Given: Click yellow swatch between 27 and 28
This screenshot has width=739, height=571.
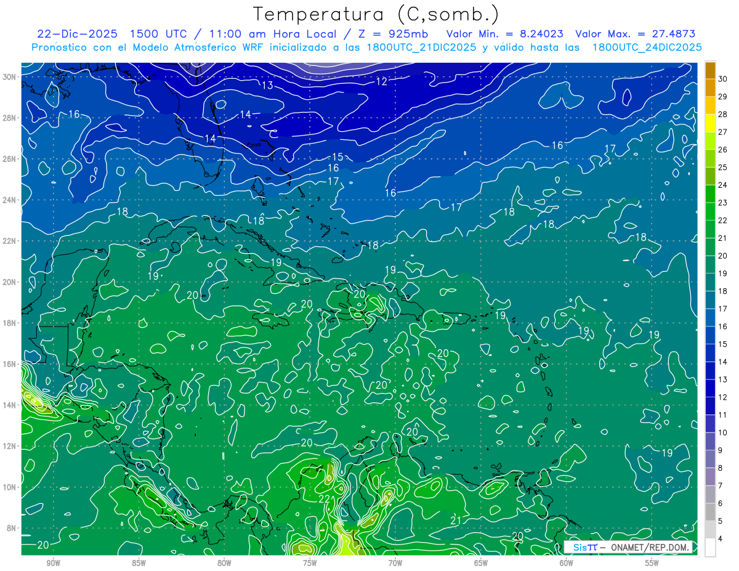Looking at the screenshot, I should click(710, 123).
